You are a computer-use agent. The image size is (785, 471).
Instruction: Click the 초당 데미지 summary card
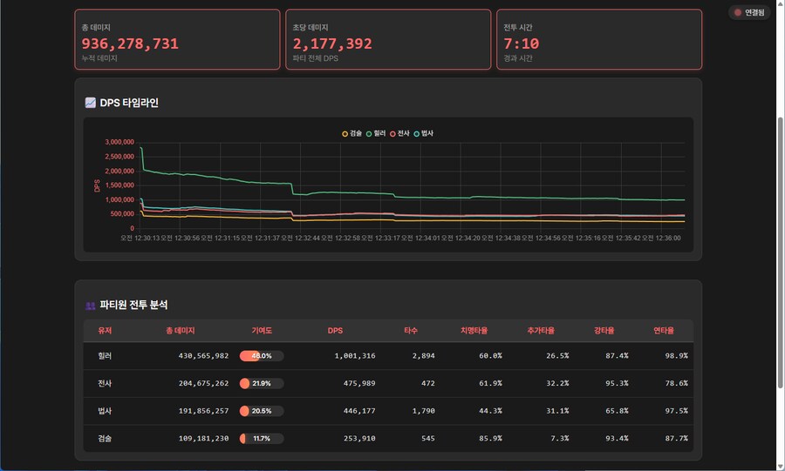click(x=388, y=39)
